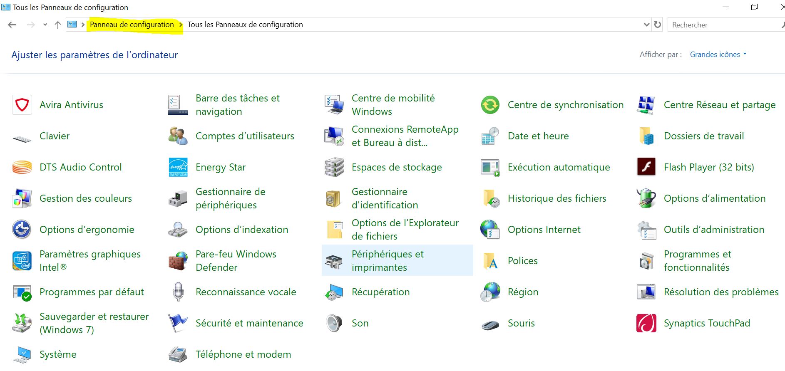Open the Système computer icon
785x371 pixels.
click(22, 355)
